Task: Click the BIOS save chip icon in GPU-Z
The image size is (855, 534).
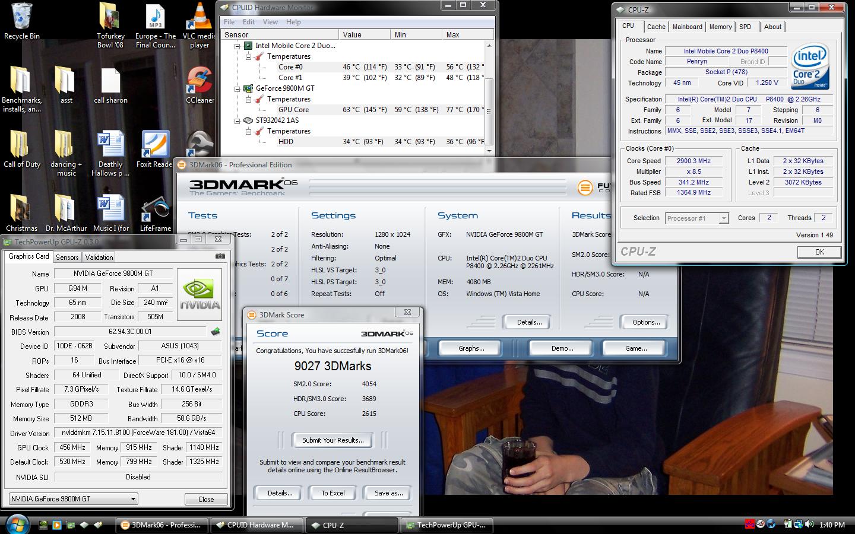Action: pyautogui.click(x=215, y=332)
